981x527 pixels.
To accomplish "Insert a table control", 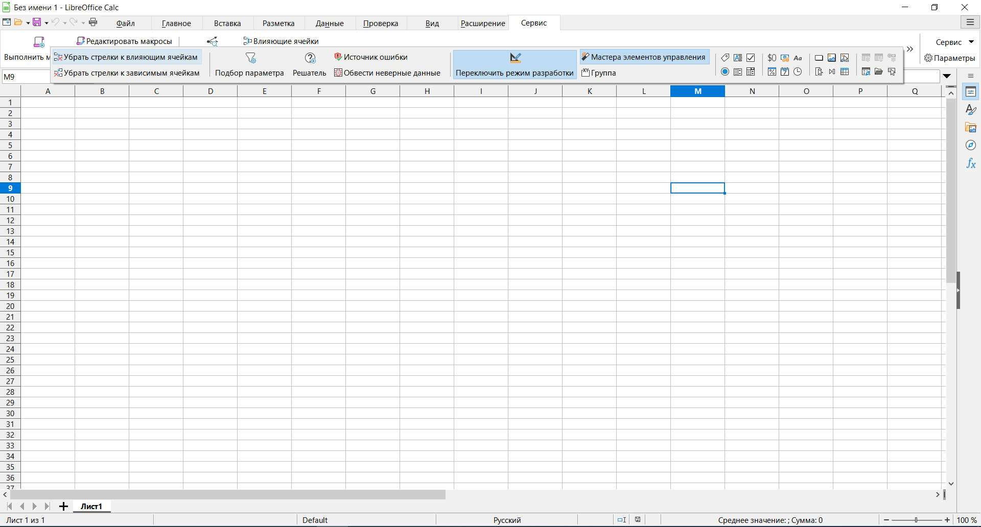I will 845,71.
